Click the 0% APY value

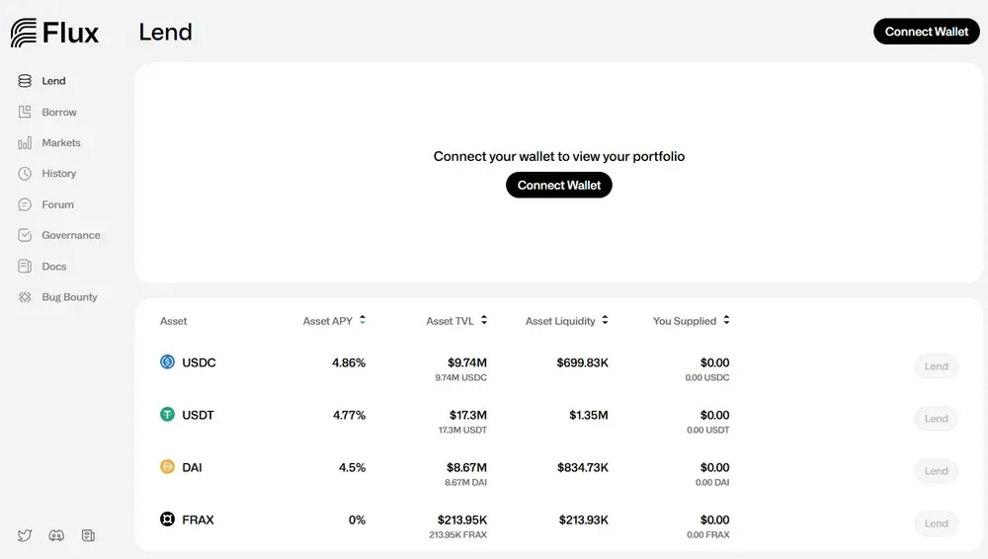pos(358,519)
